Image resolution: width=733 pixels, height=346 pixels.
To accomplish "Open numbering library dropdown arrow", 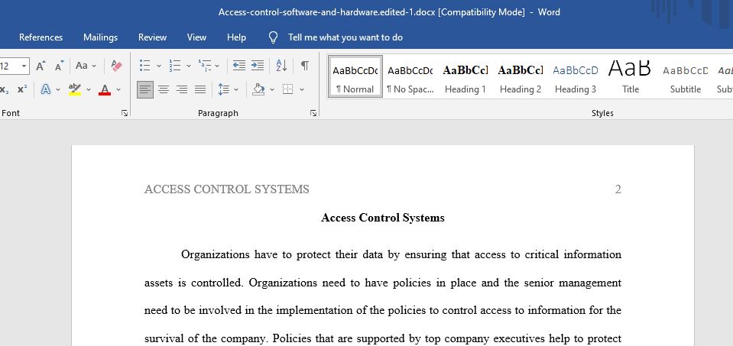I will click(188, 66).
